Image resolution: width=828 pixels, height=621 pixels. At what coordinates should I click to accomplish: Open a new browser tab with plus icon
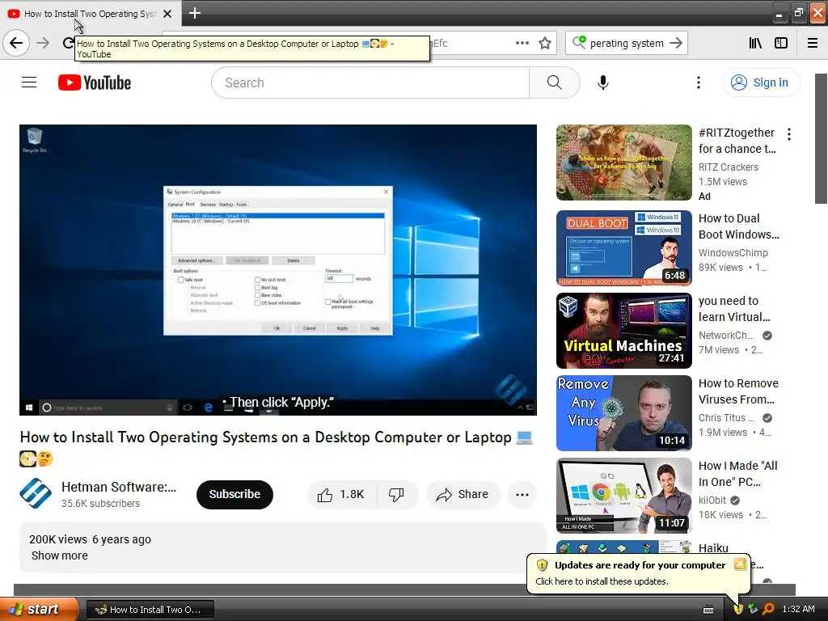194,13
